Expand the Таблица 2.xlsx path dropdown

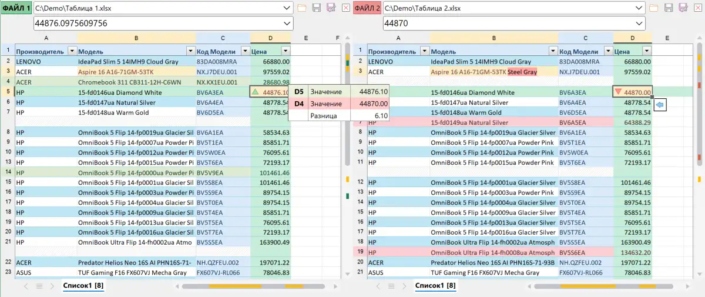pyautogui.click(x=639, y=8)
